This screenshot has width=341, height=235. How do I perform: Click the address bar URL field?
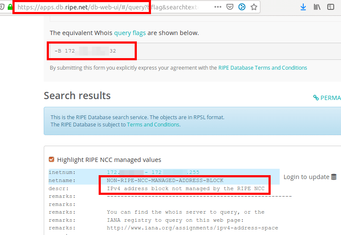109,7
